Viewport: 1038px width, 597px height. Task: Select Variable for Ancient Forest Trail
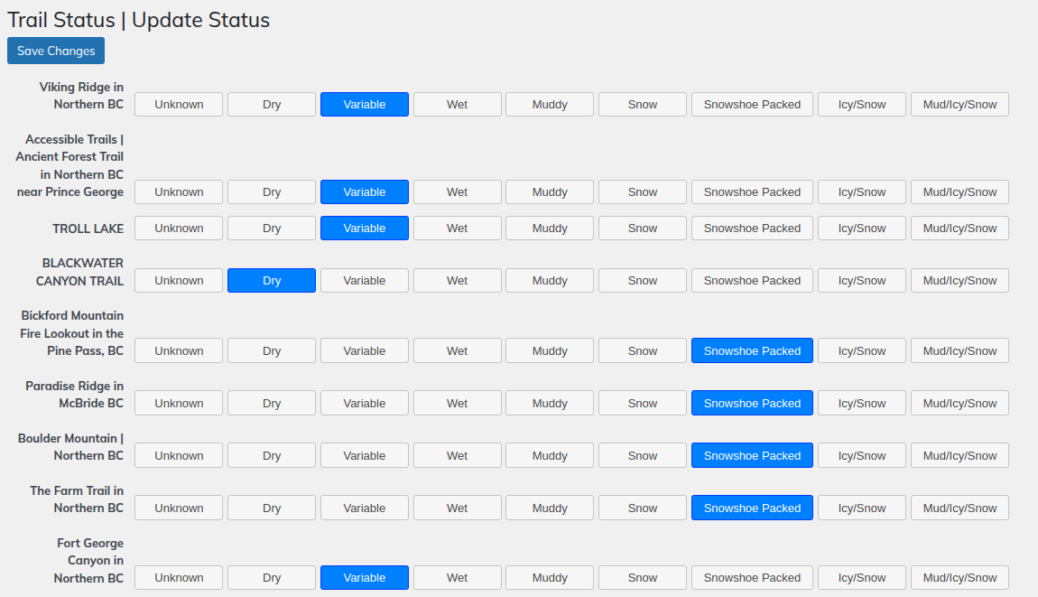pos(364,192)
